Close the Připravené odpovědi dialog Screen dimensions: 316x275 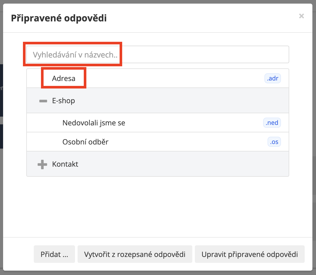302,16
